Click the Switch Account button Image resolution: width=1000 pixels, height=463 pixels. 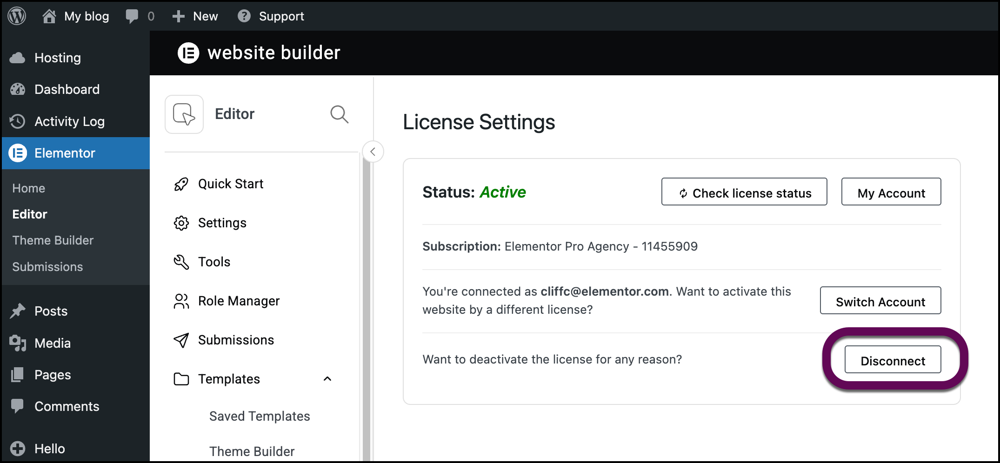[880, 301]
